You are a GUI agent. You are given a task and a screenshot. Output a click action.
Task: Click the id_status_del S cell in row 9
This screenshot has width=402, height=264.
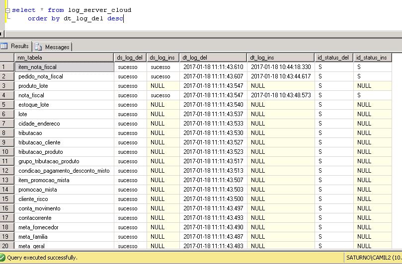click(x=334, y=142)
